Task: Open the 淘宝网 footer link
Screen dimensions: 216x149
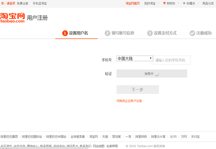Action: [93, 136]
